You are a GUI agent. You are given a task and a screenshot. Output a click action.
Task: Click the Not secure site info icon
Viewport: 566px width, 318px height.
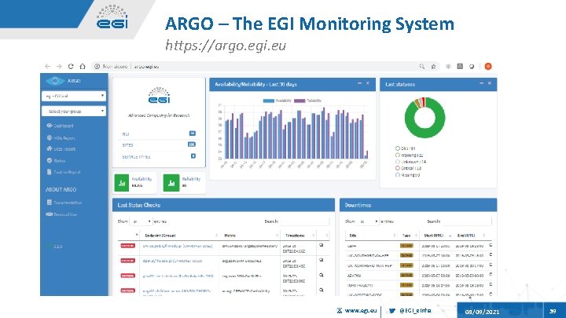97,66
